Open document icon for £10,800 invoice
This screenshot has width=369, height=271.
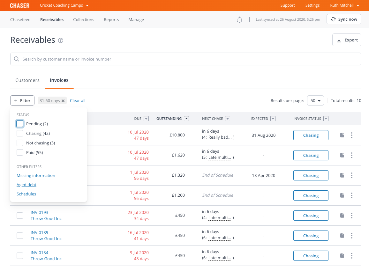pos(342,135)
